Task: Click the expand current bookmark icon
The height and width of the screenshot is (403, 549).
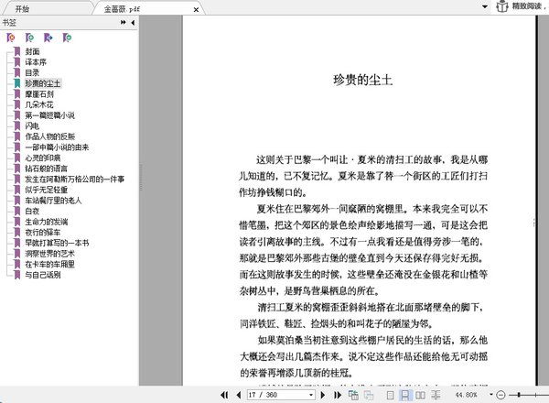Action: (x=67, y=38)
